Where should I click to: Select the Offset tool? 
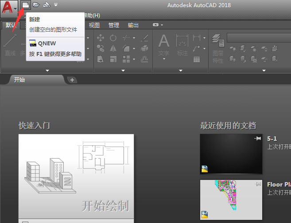click(x=144, y=60)
